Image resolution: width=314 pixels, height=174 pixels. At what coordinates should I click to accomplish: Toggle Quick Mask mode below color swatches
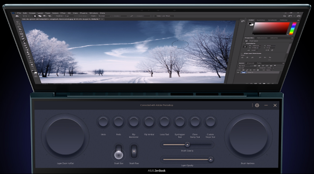click(35, 75)
